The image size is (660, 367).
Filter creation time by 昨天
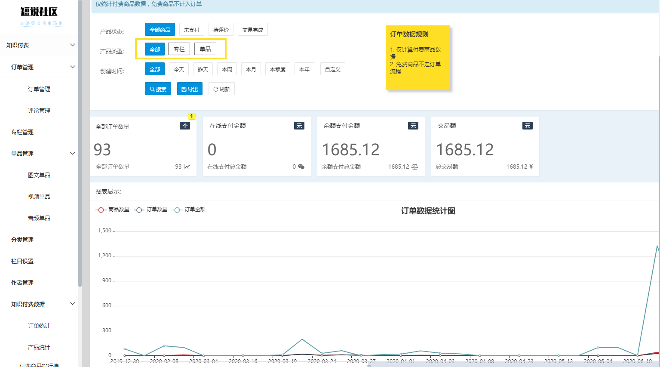(203, 69)
